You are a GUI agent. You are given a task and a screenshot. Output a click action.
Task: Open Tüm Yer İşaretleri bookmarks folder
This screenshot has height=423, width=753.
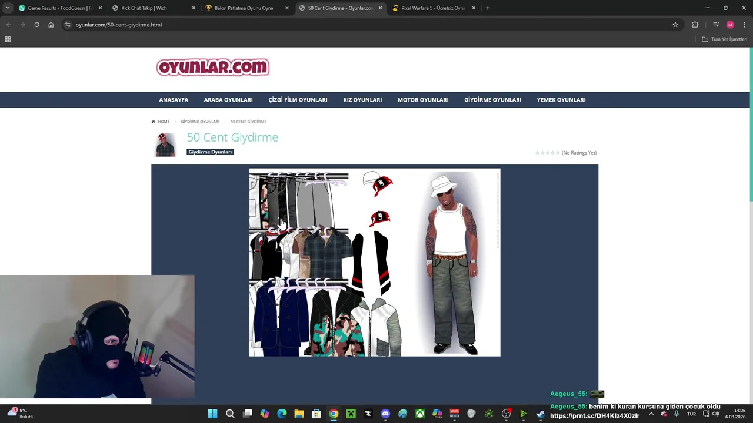coord(725,39)
